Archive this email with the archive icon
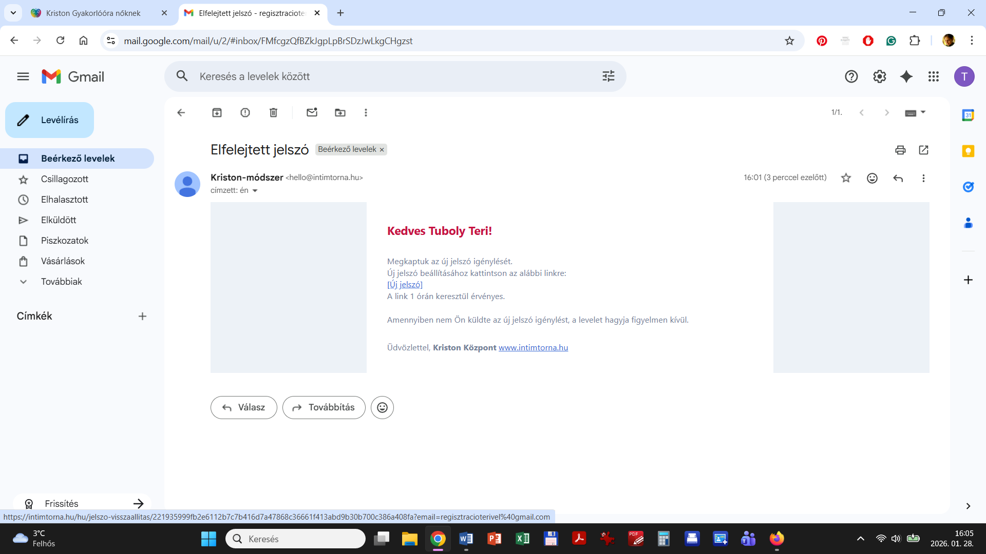The width and height of the screenshot is (986, 554). tap(217, 112)
